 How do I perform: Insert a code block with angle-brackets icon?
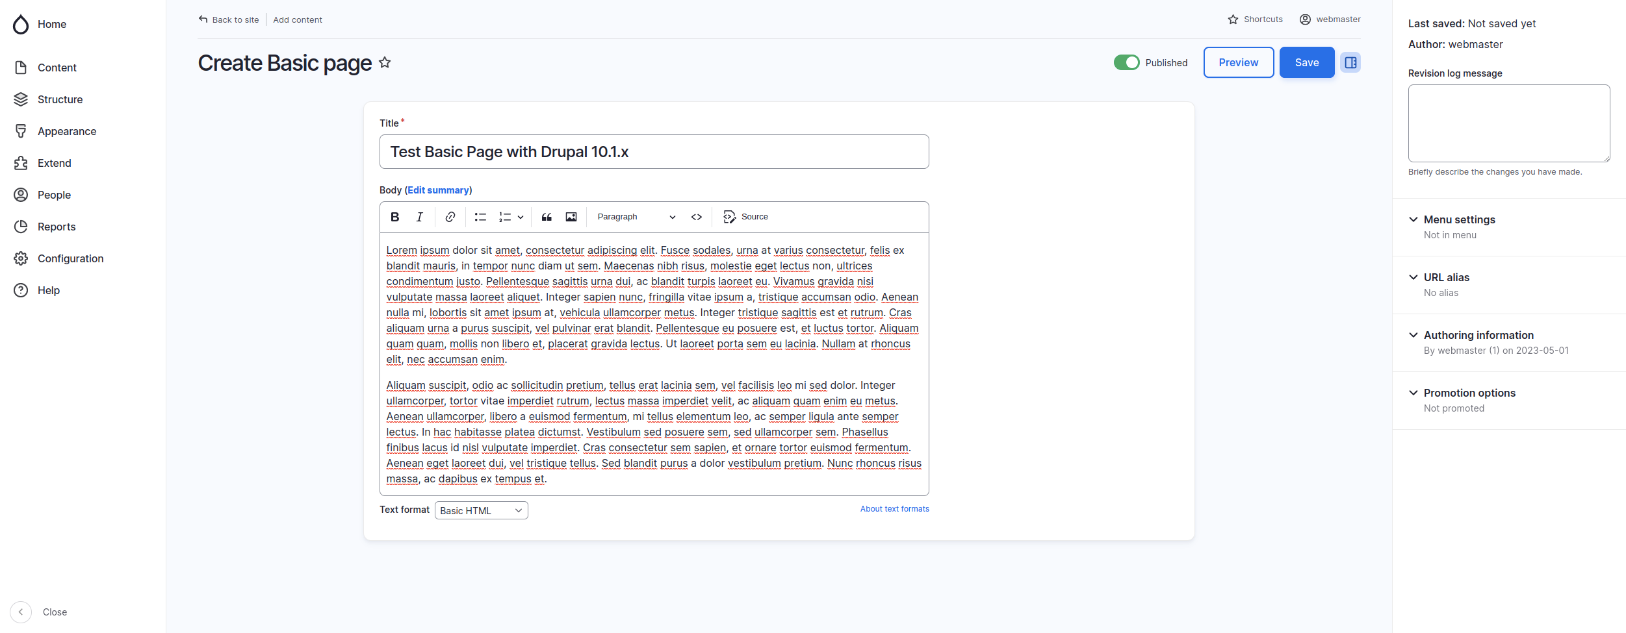pyautogui.click(x=697, y=217)
